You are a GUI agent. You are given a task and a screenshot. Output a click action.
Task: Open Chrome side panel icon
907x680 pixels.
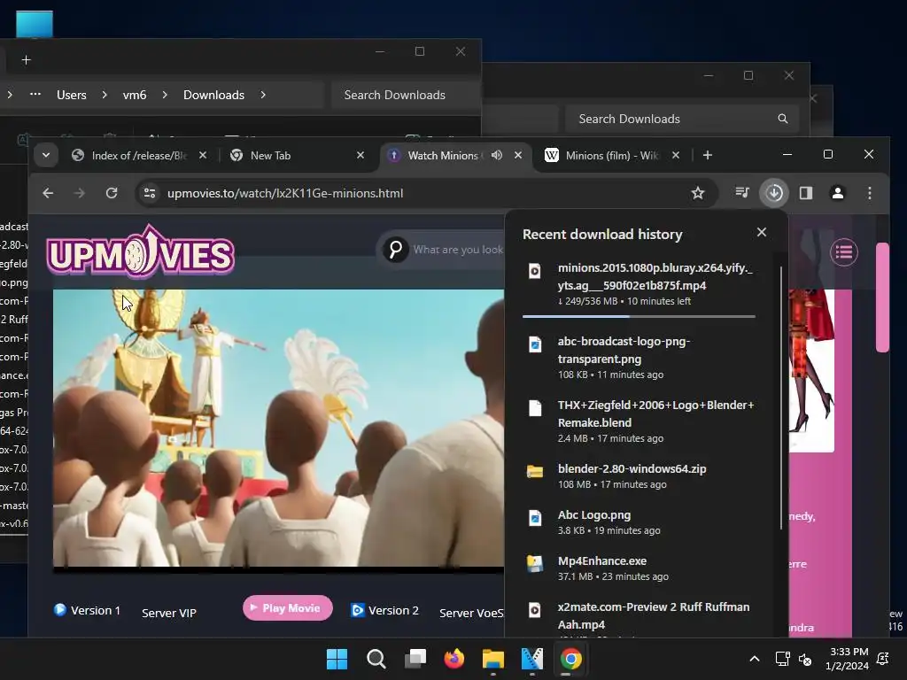806,192
